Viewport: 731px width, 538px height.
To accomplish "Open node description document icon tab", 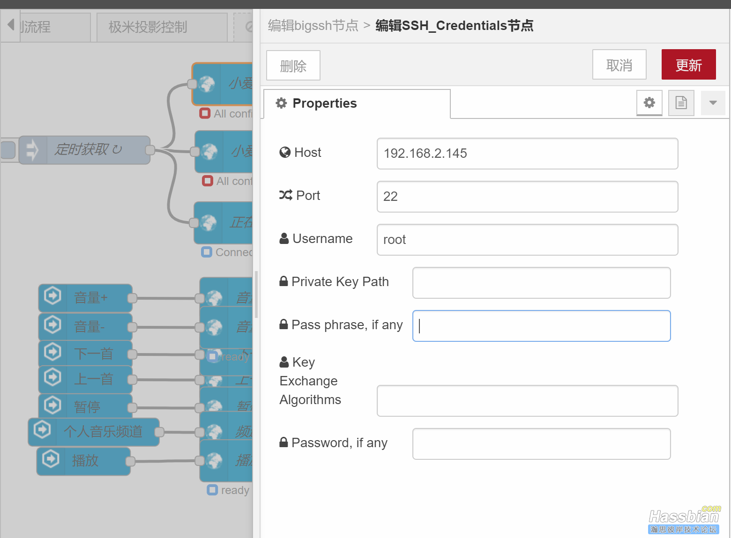I will [681, 103].
